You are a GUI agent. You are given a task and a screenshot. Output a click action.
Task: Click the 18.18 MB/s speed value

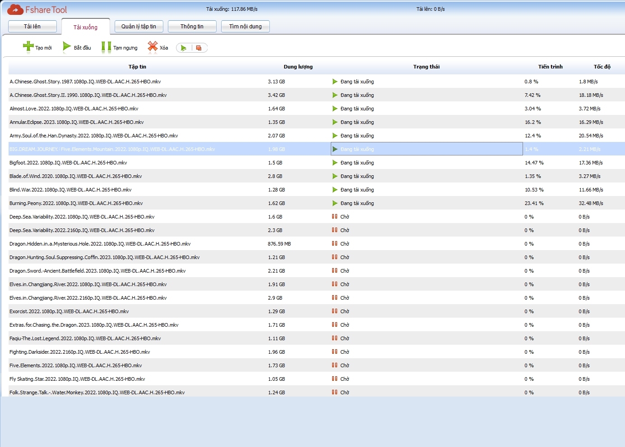tap(591, 95)
